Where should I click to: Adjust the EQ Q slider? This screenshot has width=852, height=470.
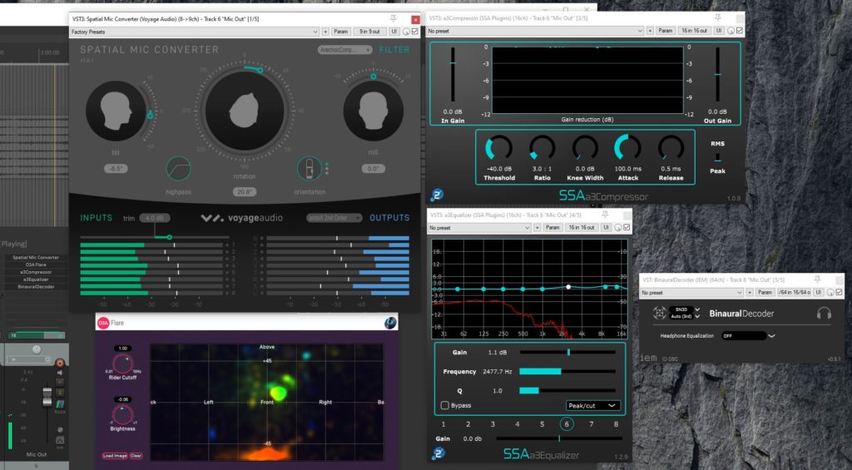pos(567,391)
